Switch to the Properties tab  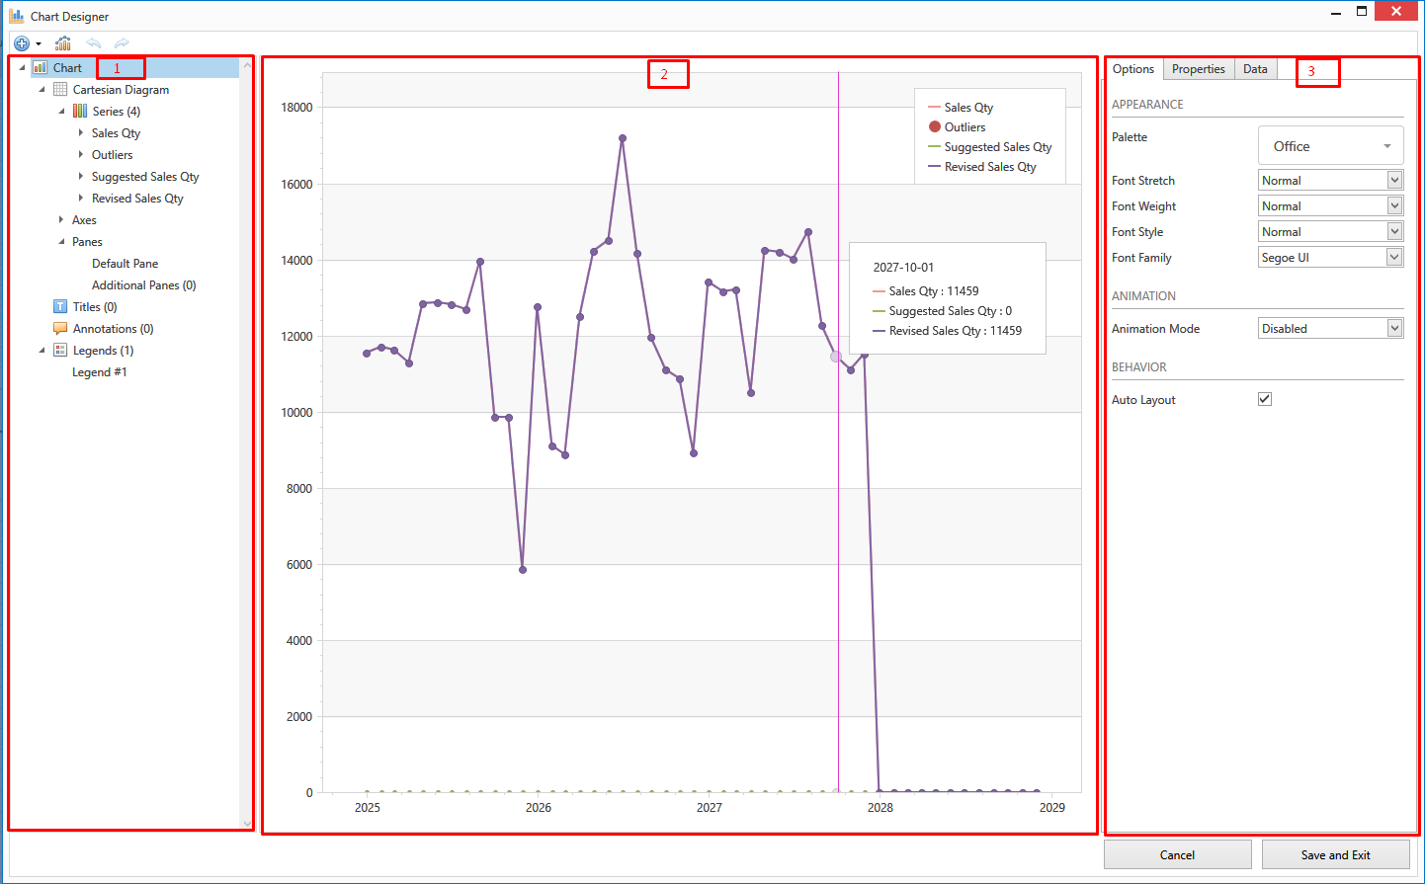(x=1199, y=69)
